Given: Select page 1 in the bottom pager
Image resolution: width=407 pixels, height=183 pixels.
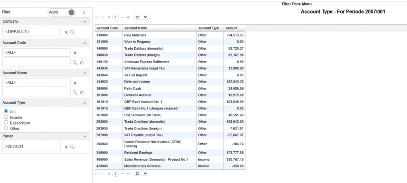Looking at the screenshot, I should click(109, 173).
